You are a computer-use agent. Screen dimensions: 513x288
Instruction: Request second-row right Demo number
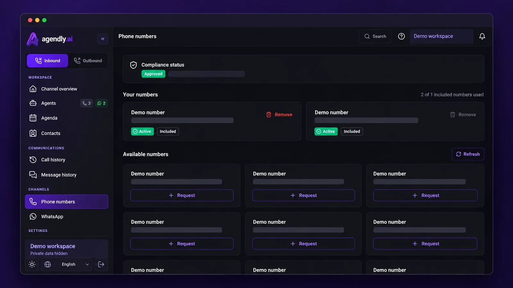coord(425,244)
